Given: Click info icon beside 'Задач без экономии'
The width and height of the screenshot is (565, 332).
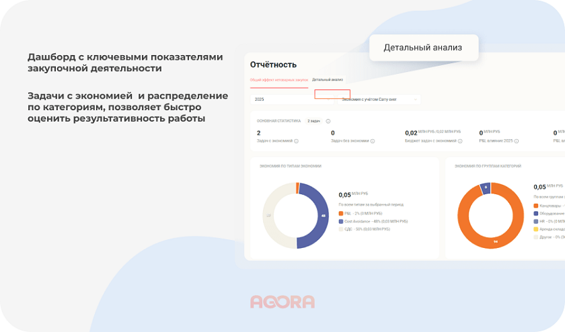Looking at the screenshot, I should click(373, 141).
